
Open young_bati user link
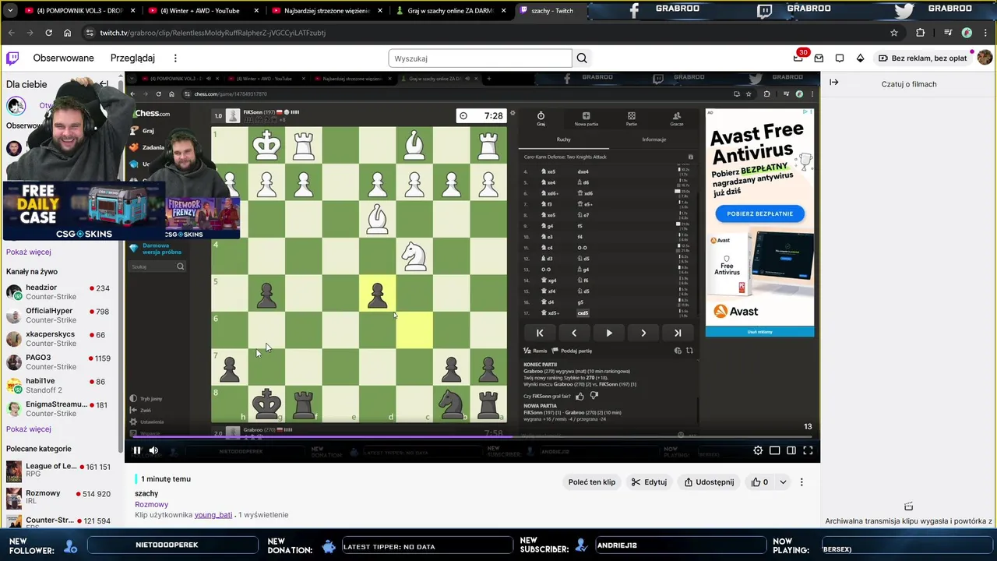pos(213,515)
